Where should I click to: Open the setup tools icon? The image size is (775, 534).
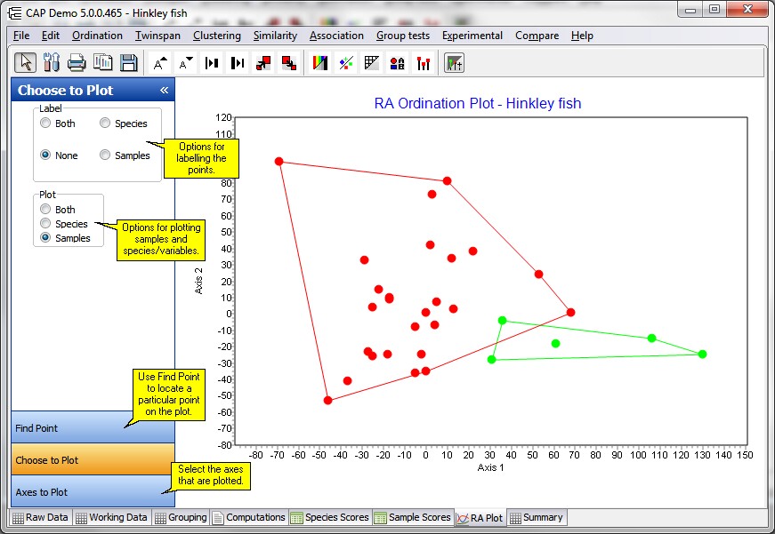coord(51,63)
